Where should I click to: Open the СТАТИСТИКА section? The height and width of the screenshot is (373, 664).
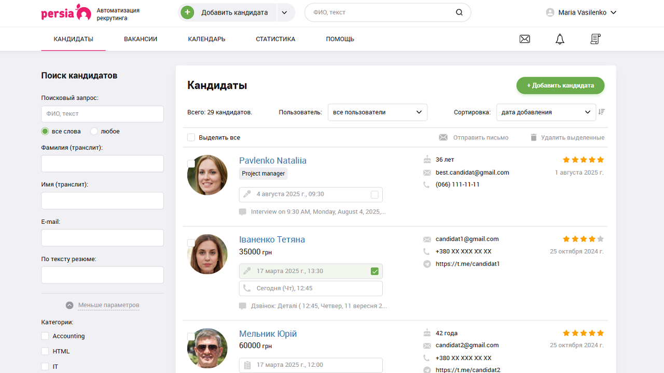click(x=275, y=38)
